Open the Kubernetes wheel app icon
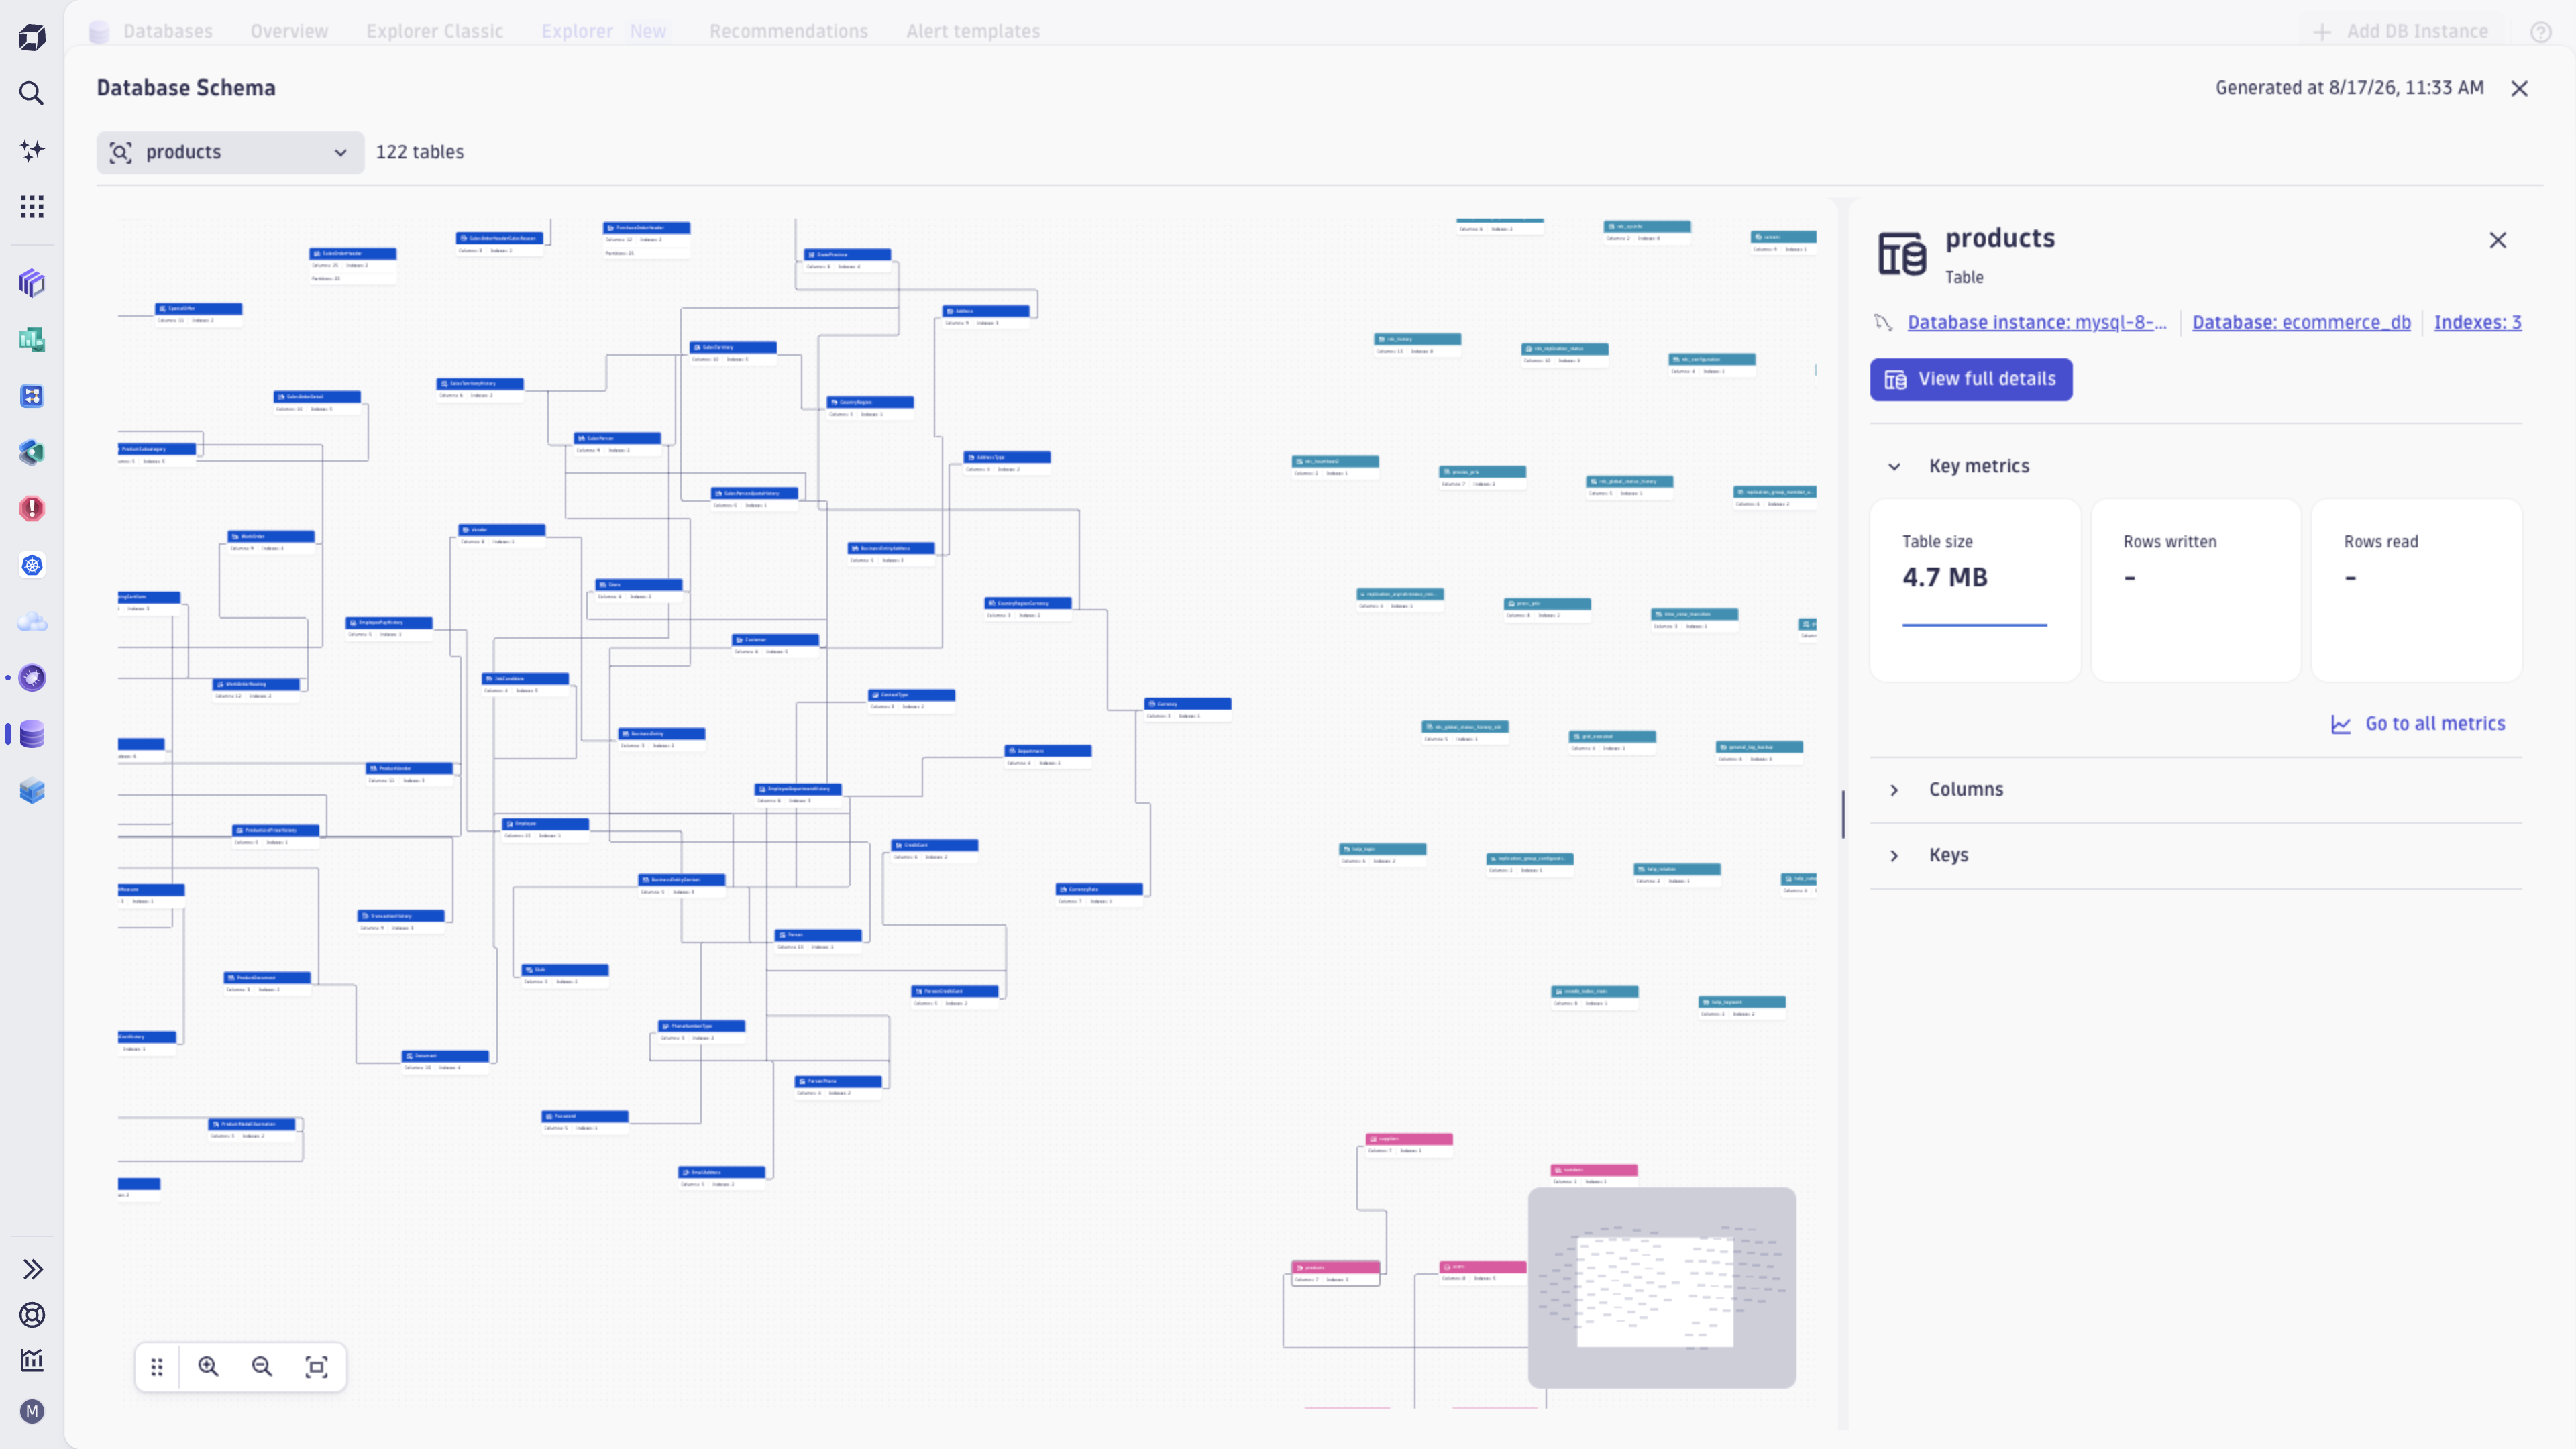 coord(32,565)
